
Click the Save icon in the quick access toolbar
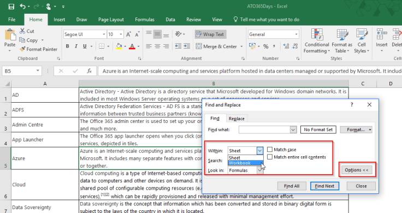point(11,7)
